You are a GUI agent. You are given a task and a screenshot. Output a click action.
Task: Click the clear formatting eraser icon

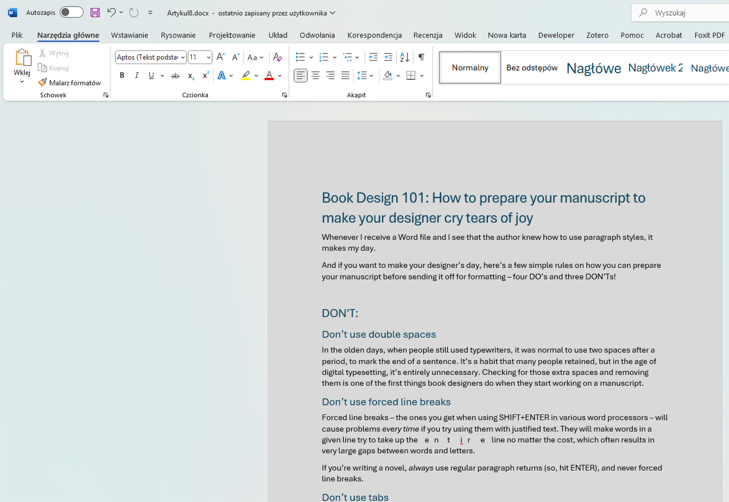[277, 57]
